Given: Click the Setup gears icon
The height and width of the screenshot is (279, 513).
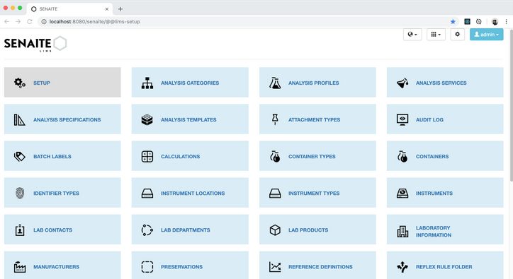Looking at the screenshot, I should (20, 83).
